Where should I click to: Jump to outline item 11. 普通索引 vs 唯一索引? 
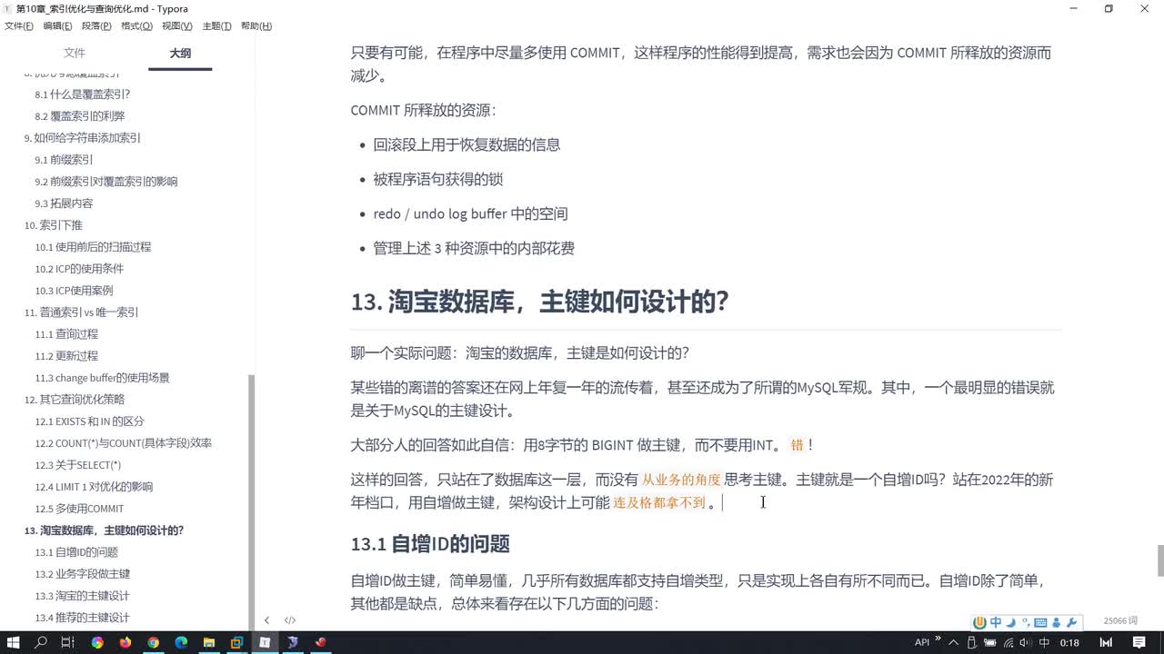tap(82, 312)
